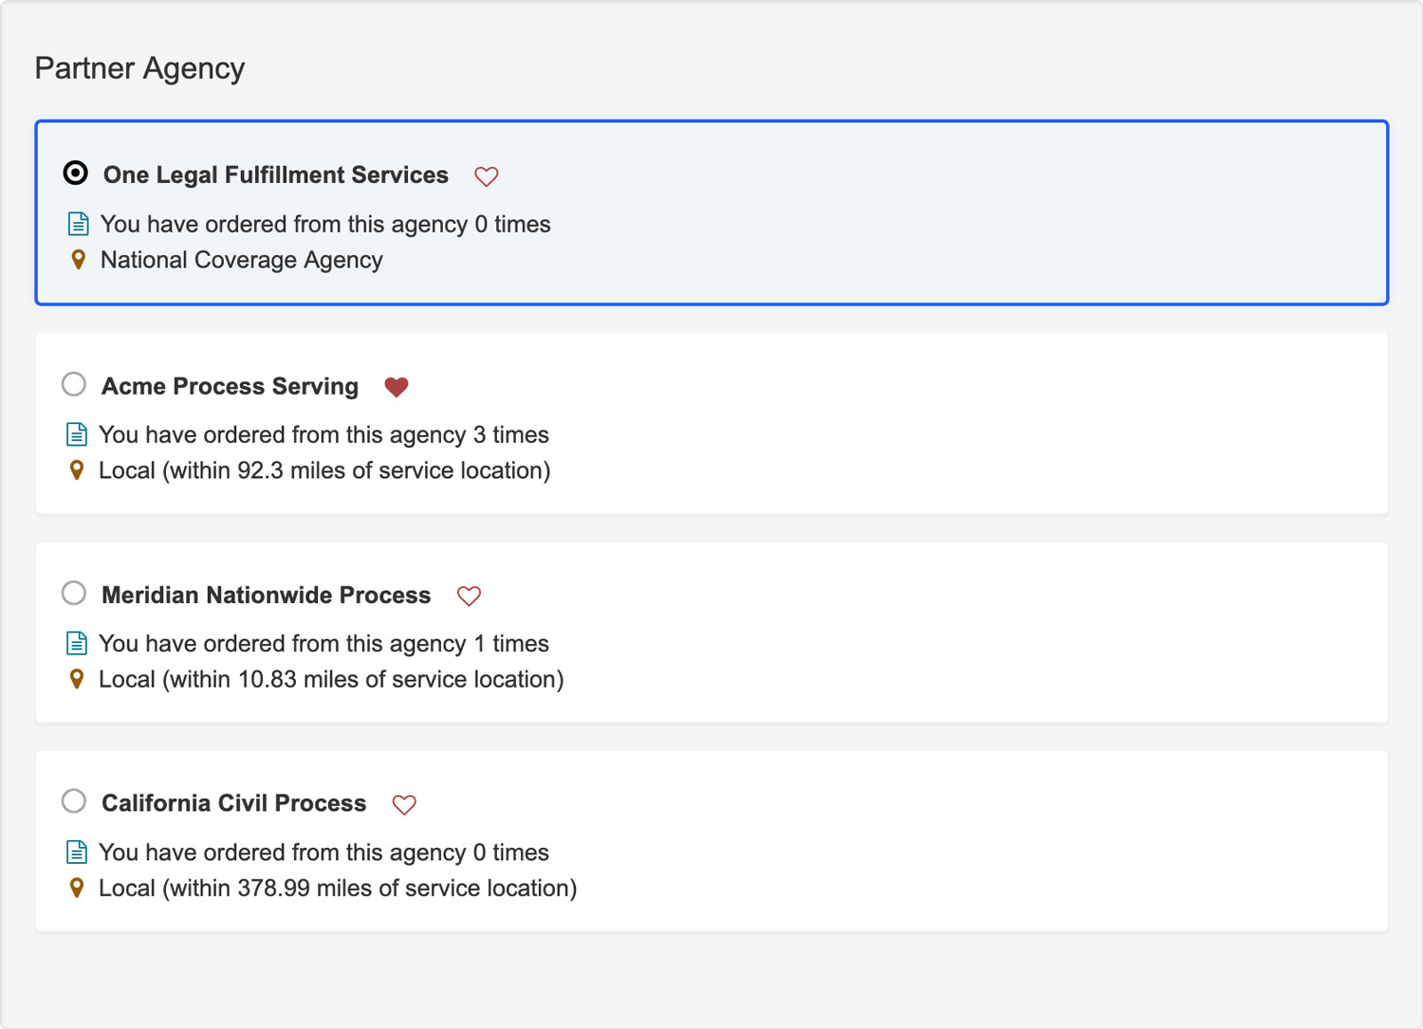The width and height of the screenshot is (1423, 1029).
Task: Choose California Civil Process radio button
Action: [74, 801]
